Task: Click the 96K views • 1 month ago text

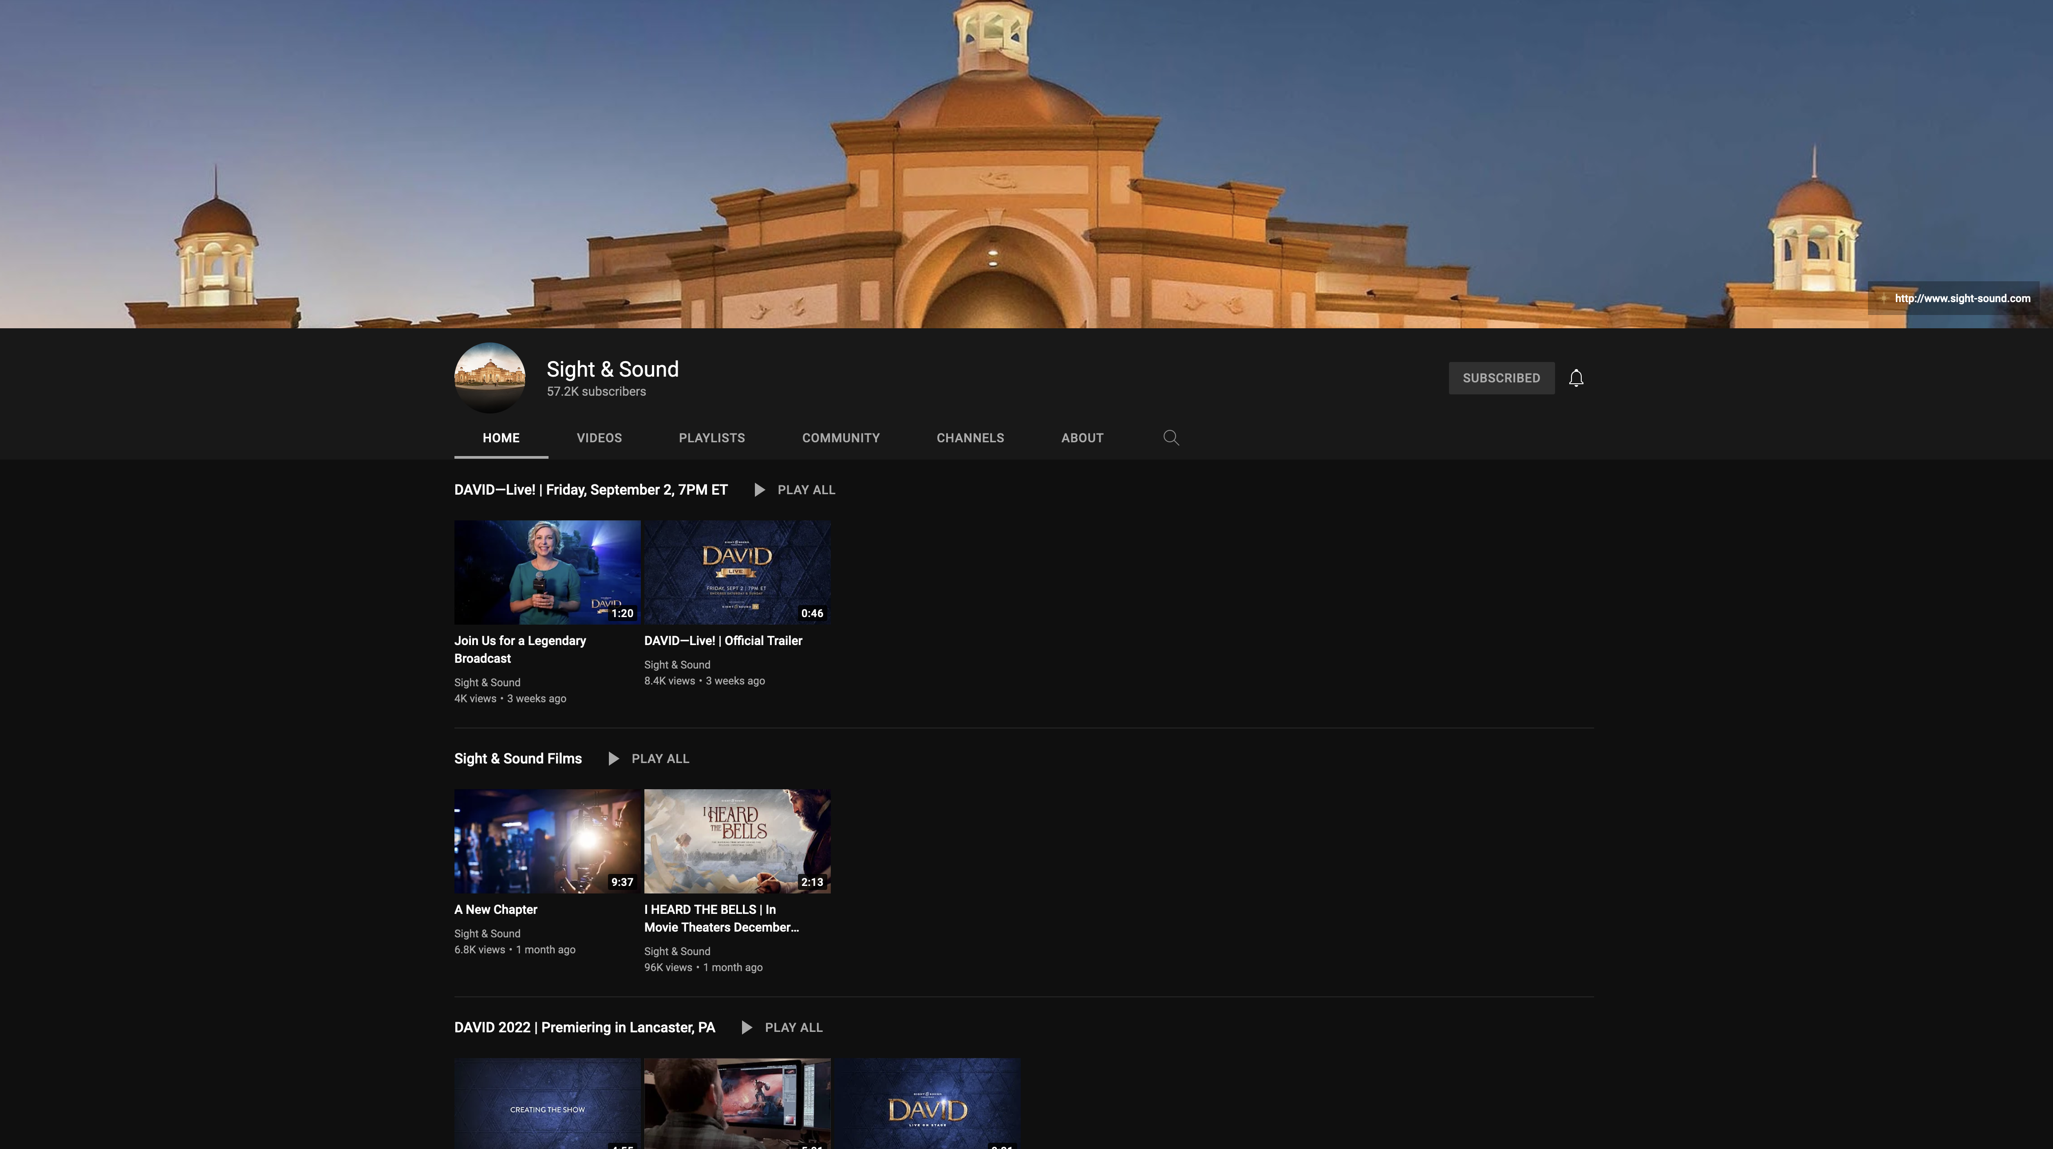Action: click(x=703, y=967)
